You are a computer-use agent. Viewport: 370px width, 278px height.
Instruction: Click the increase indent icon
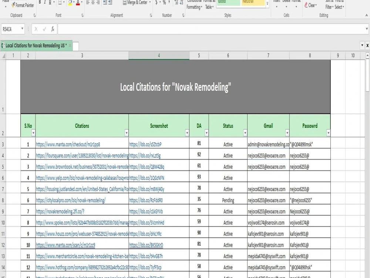coord(110,3)
